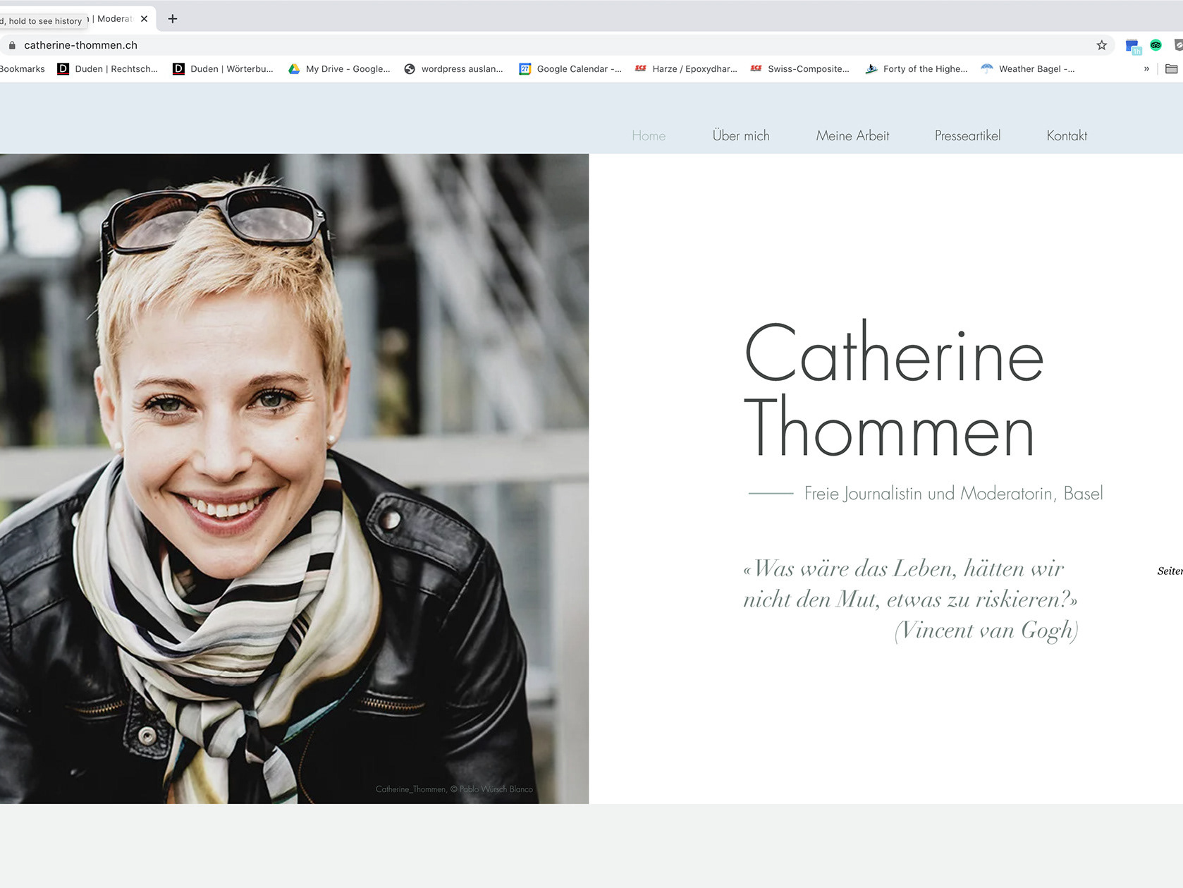Image resolution: width=1183 pixels, height=888 pixels.
Task: Click the Vincent van Gogh quote text
Action: (x=910, y=600)
